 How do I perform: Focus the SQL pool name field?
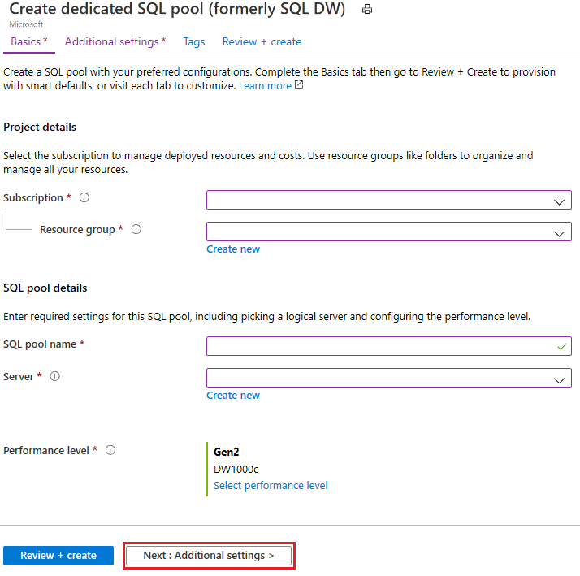coord(382,347)
